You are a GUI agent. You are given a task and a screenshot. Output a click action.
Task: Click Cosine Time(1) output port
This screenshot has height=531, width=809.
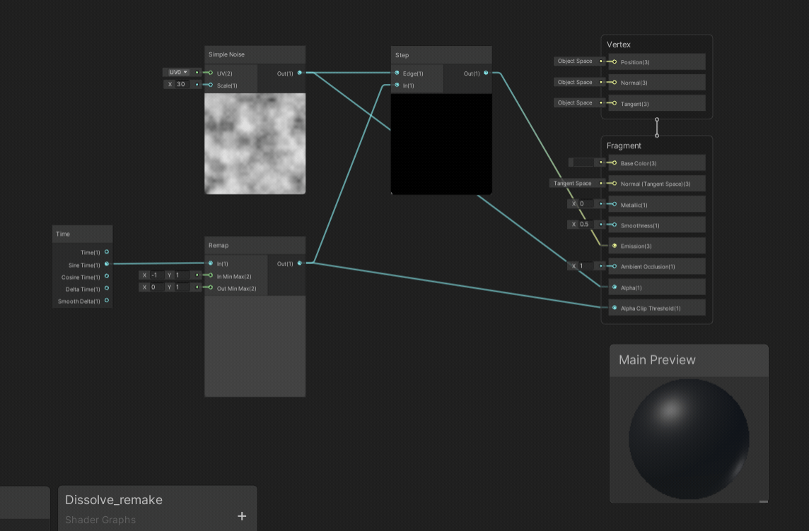click(107, 276)
